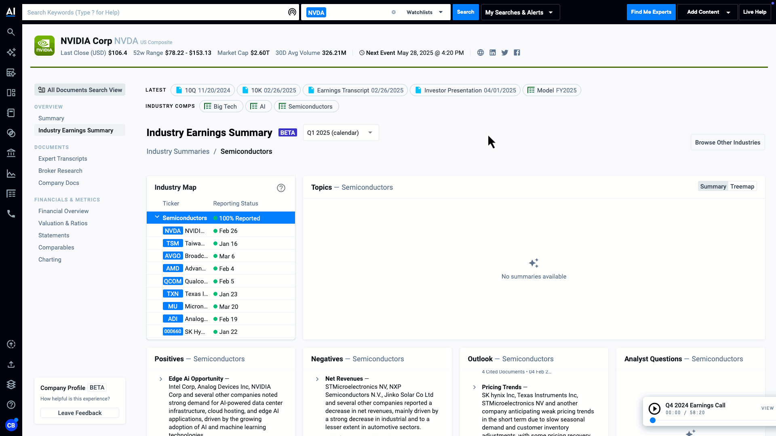
Task: Open Broker Research documents
Action: (60, 171)
